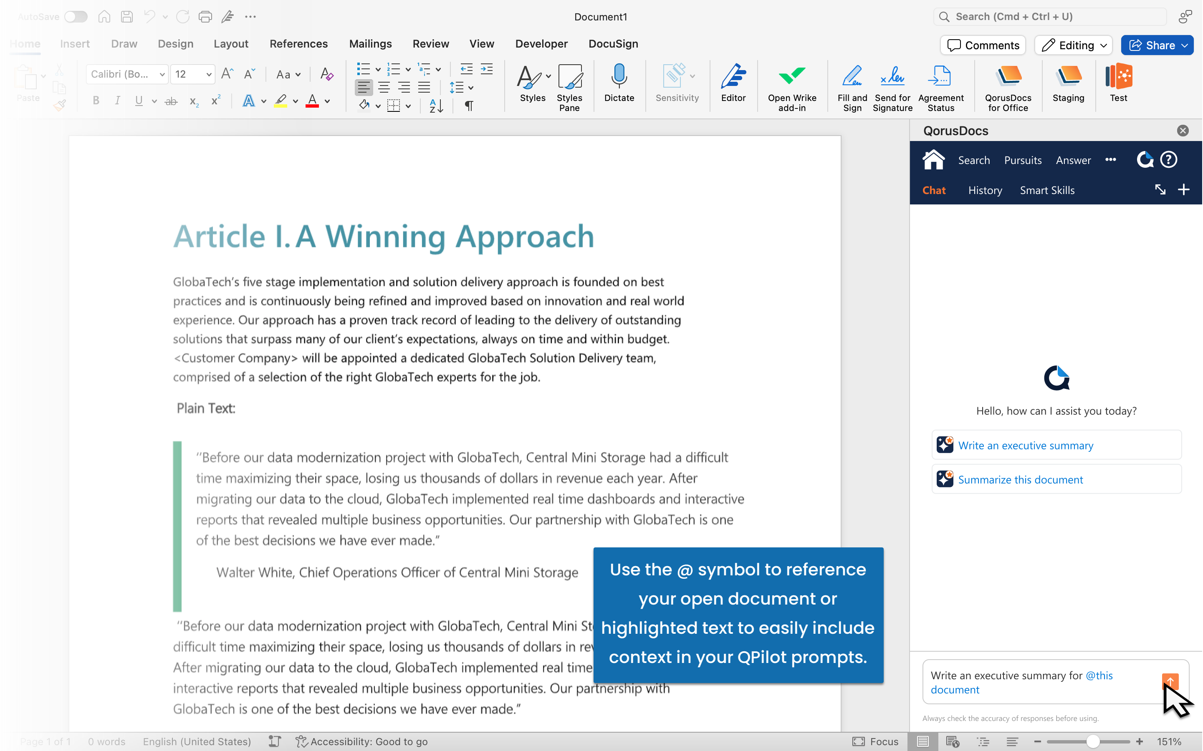Send the chat prompt
Image resolution: width=1203 pixels, height=751 pixels.
[x=1170, y=680]
